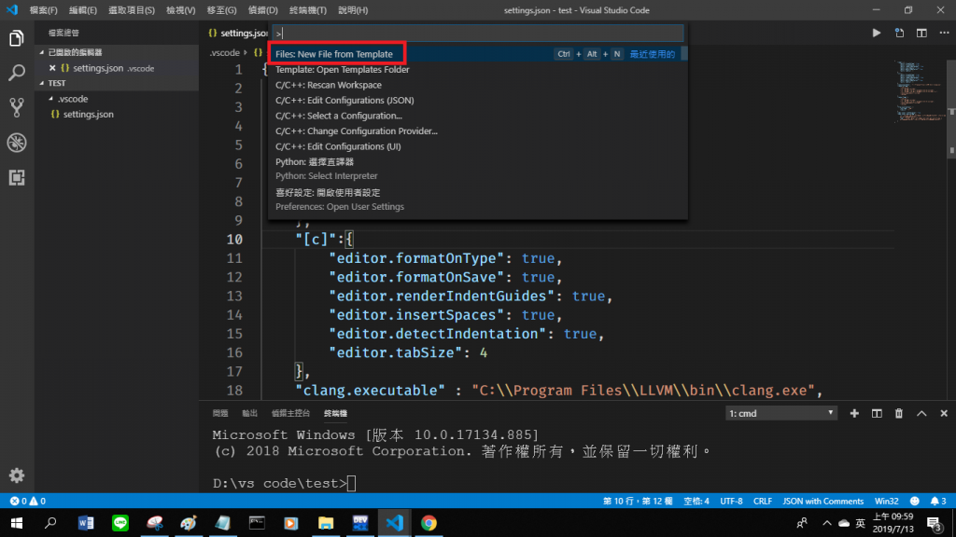Switch to the Output panel tab 輸出
The height and width of the screenshot is (537, 956).
click(249, 413)
